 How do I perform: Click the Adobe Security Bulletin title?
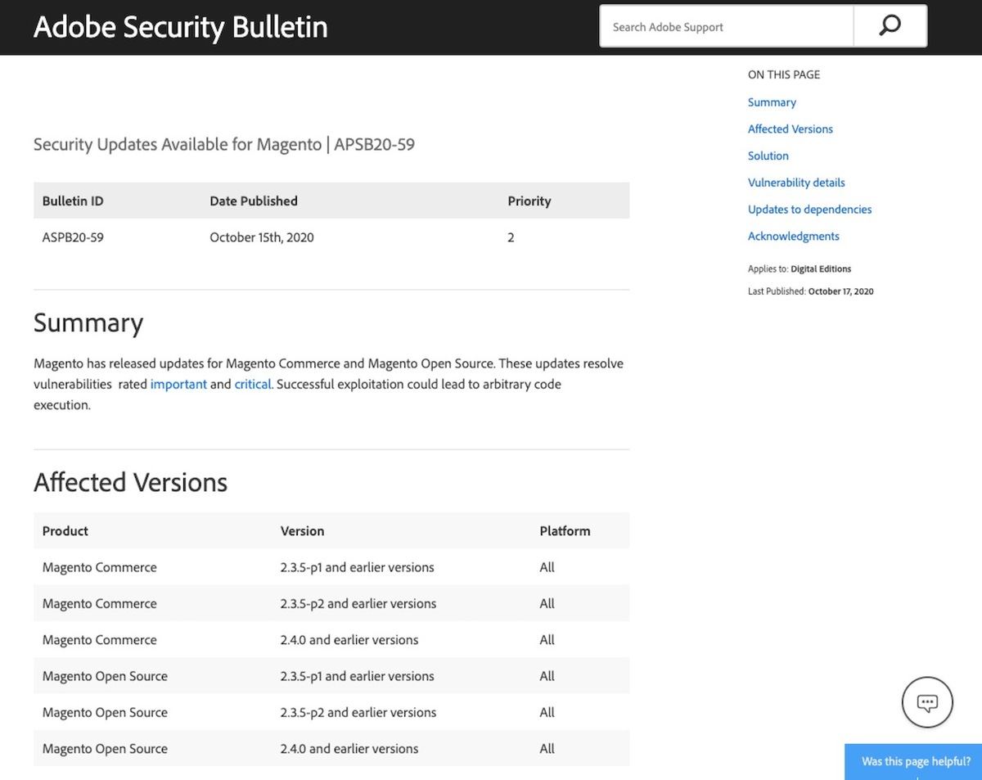click(x=181, y=27)
